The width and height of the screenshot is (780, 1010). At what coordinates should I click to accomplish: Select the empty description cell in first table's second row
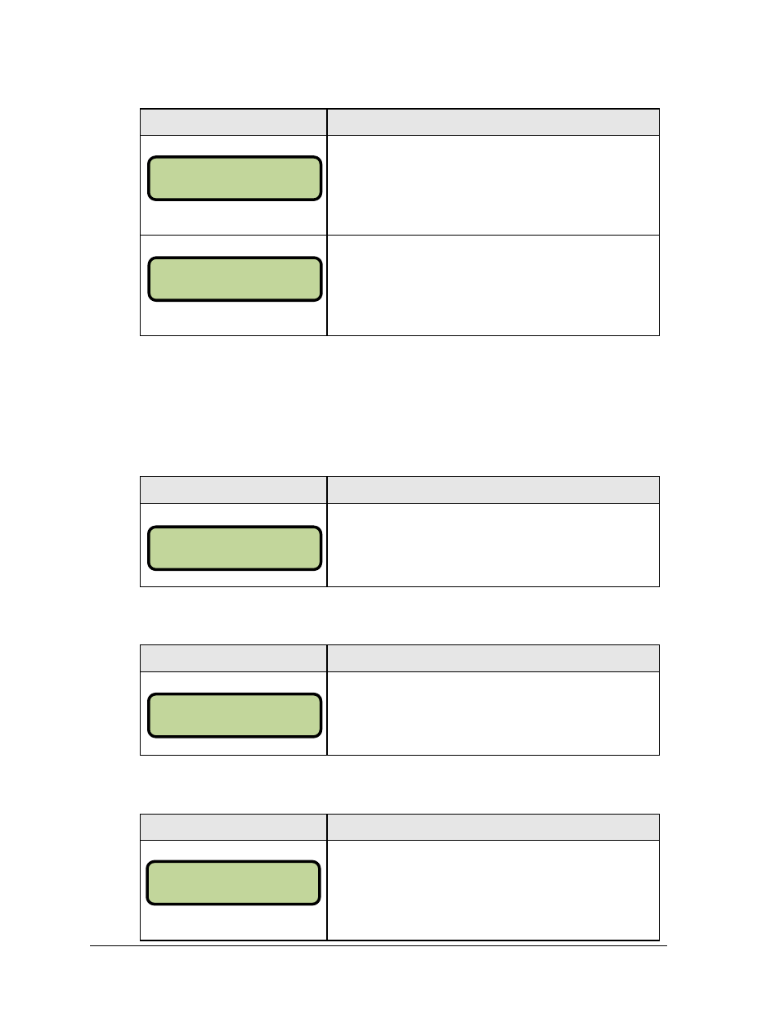point(493,285)
